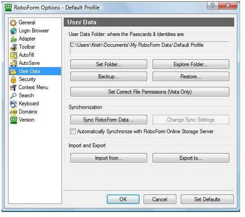Click the Security padlock icon
The image size is (245, 217).
pyautogui.click(x=13, y=80)
